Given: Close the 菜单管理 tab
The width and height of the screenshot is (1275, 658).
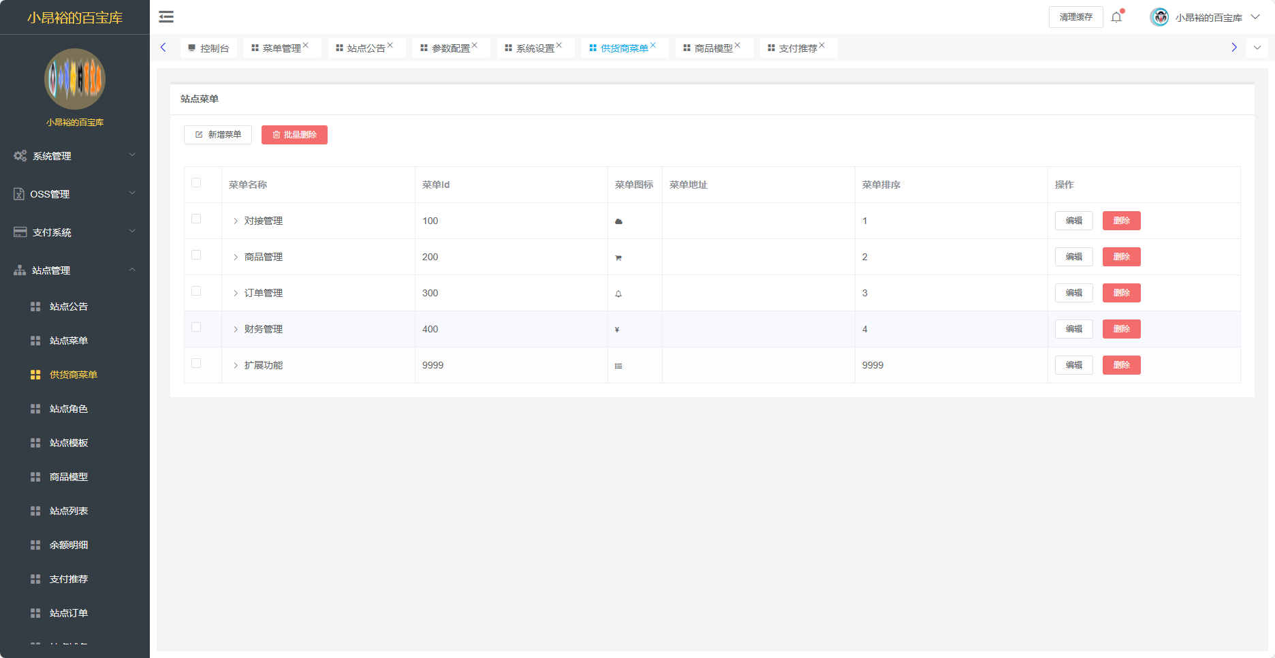Looking at the screenshot, I should pos(306,46).
